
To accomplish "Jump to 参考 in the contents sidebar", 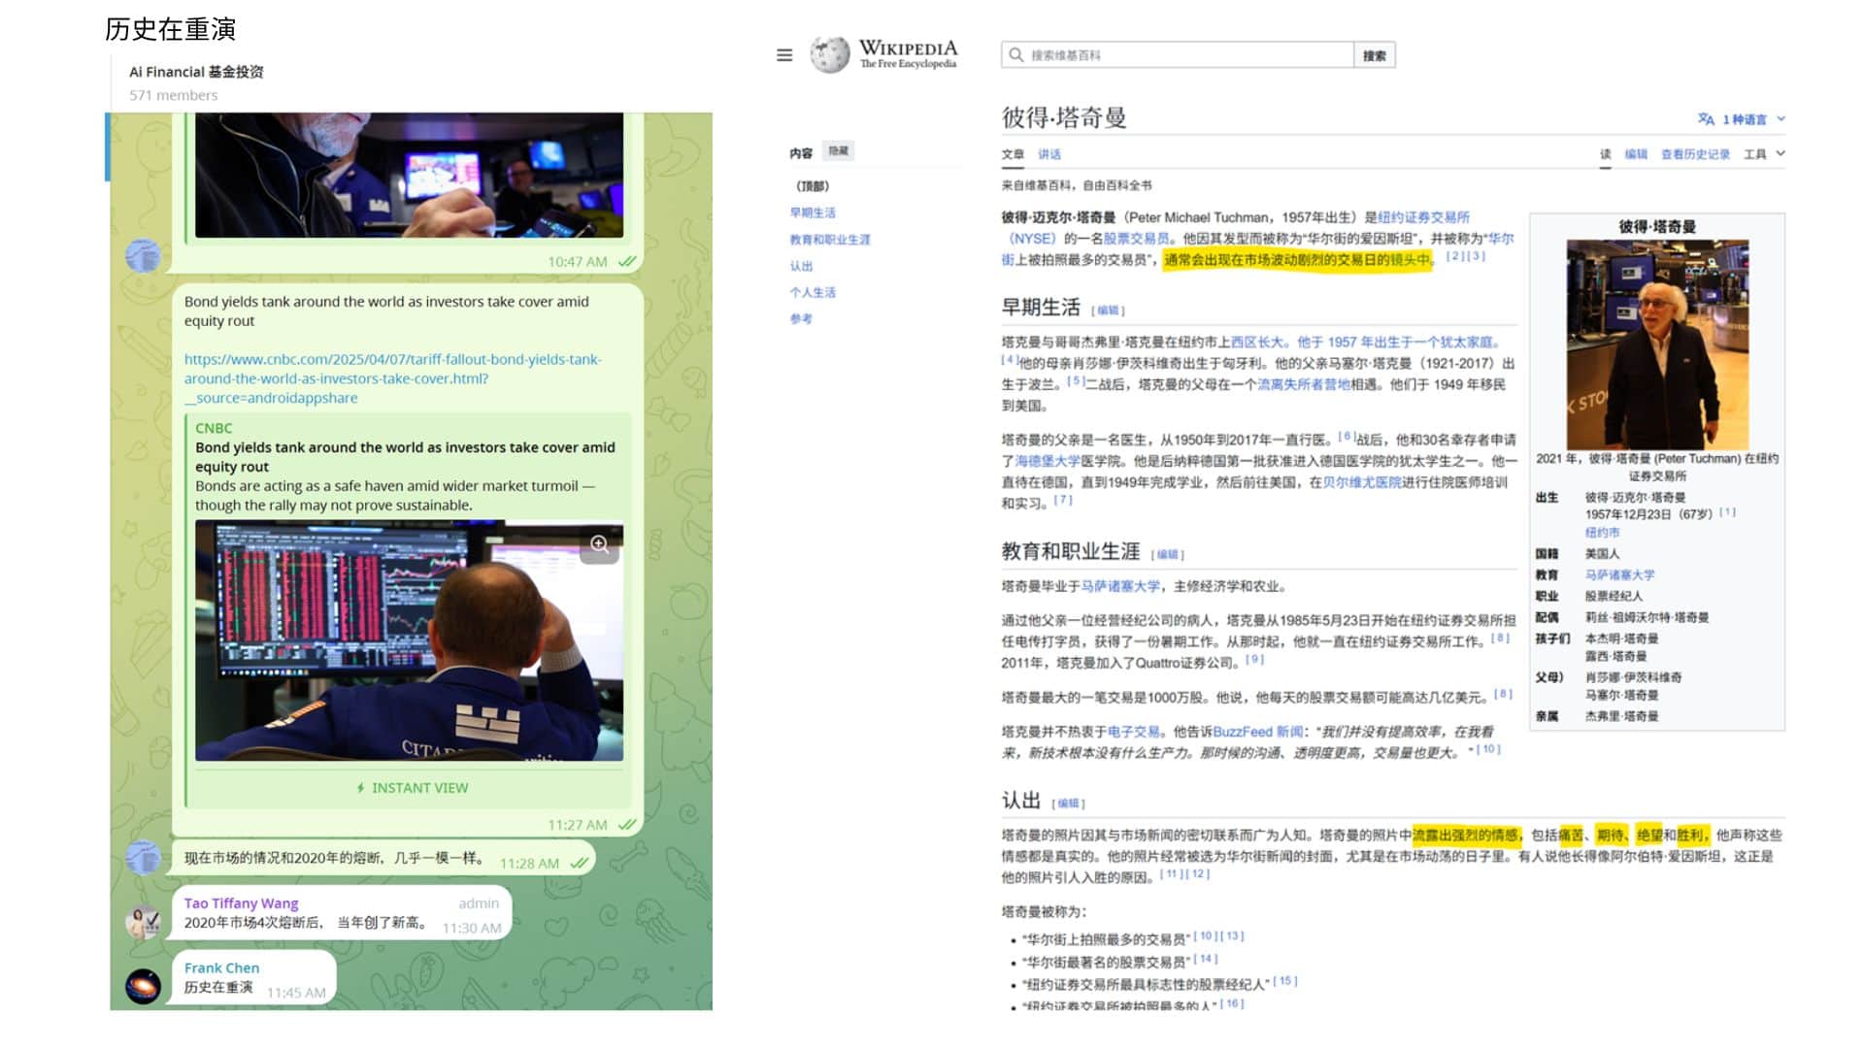I will [x=801, y=318].
